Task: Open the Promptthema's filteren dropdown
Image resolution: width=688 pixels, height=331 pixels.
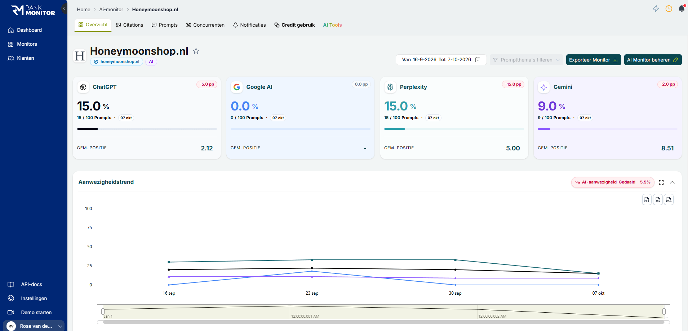Action: (x=526, y=60)
